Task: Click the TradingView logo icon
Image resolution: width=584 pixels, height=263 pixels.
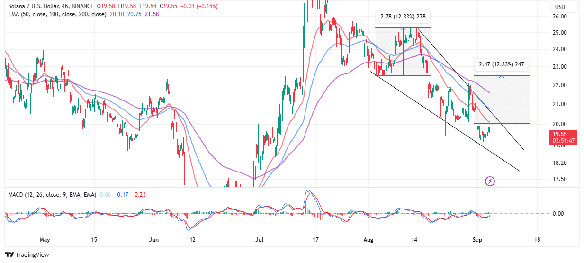Action: pyautogui.click(x=9, y=254)
